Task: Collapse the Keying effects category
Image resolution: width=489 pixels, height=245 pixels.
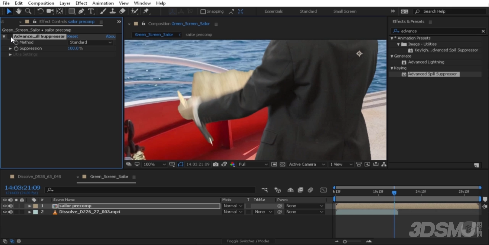Action: 392,68
